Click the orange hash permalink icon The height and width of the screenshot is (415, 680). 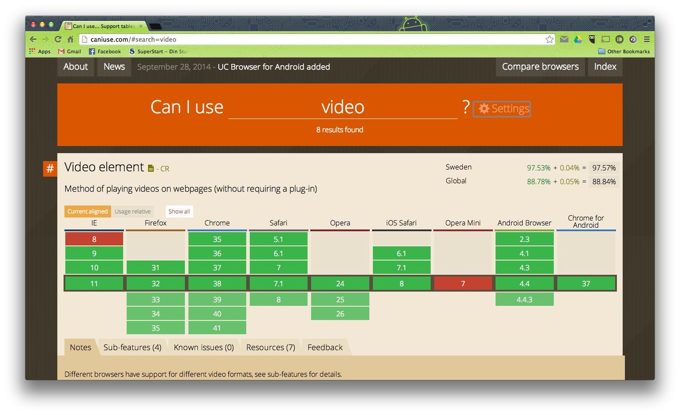point(50,169)
